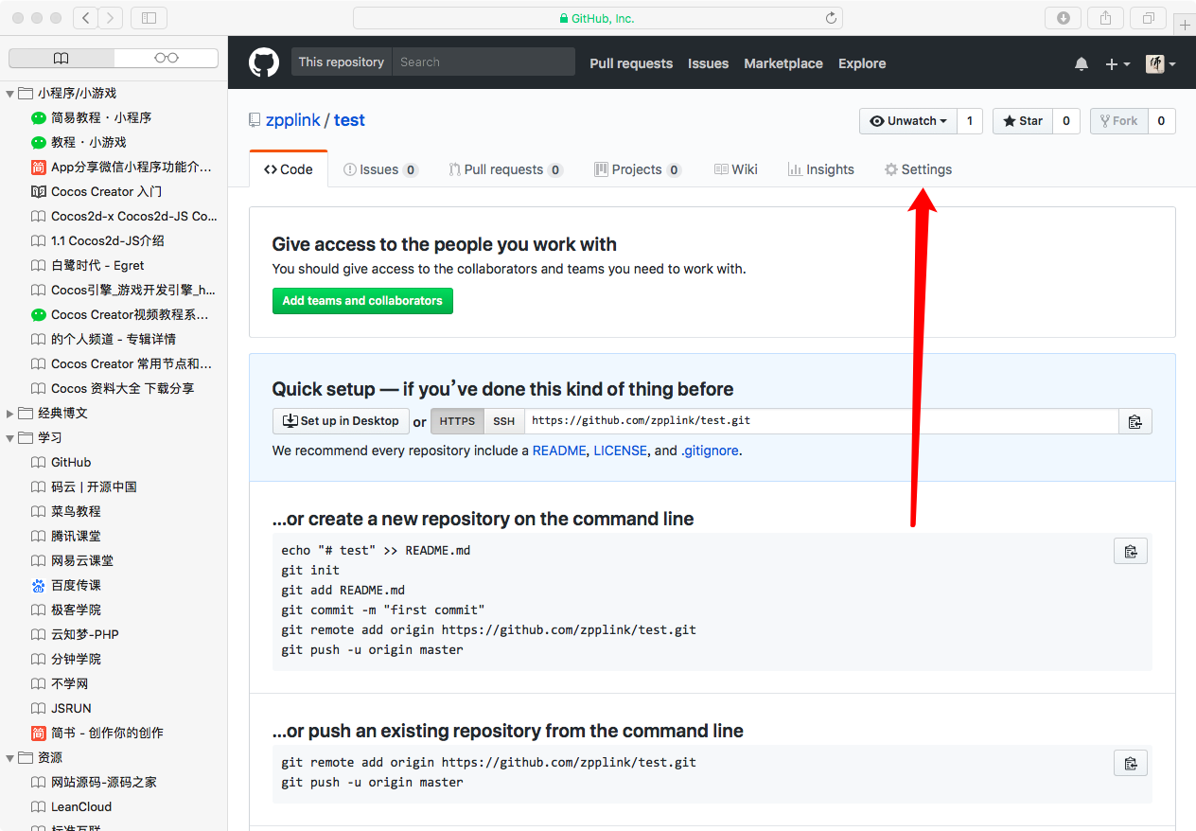This screenshot has height=831, width=1196.
Task: Click the GitHub search field
Action: [x=483, y=62]
